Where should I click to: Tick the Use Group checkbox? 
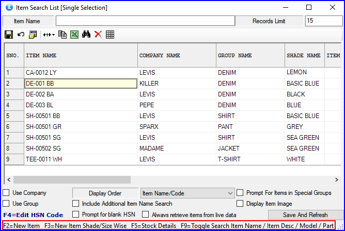point(6,204)
